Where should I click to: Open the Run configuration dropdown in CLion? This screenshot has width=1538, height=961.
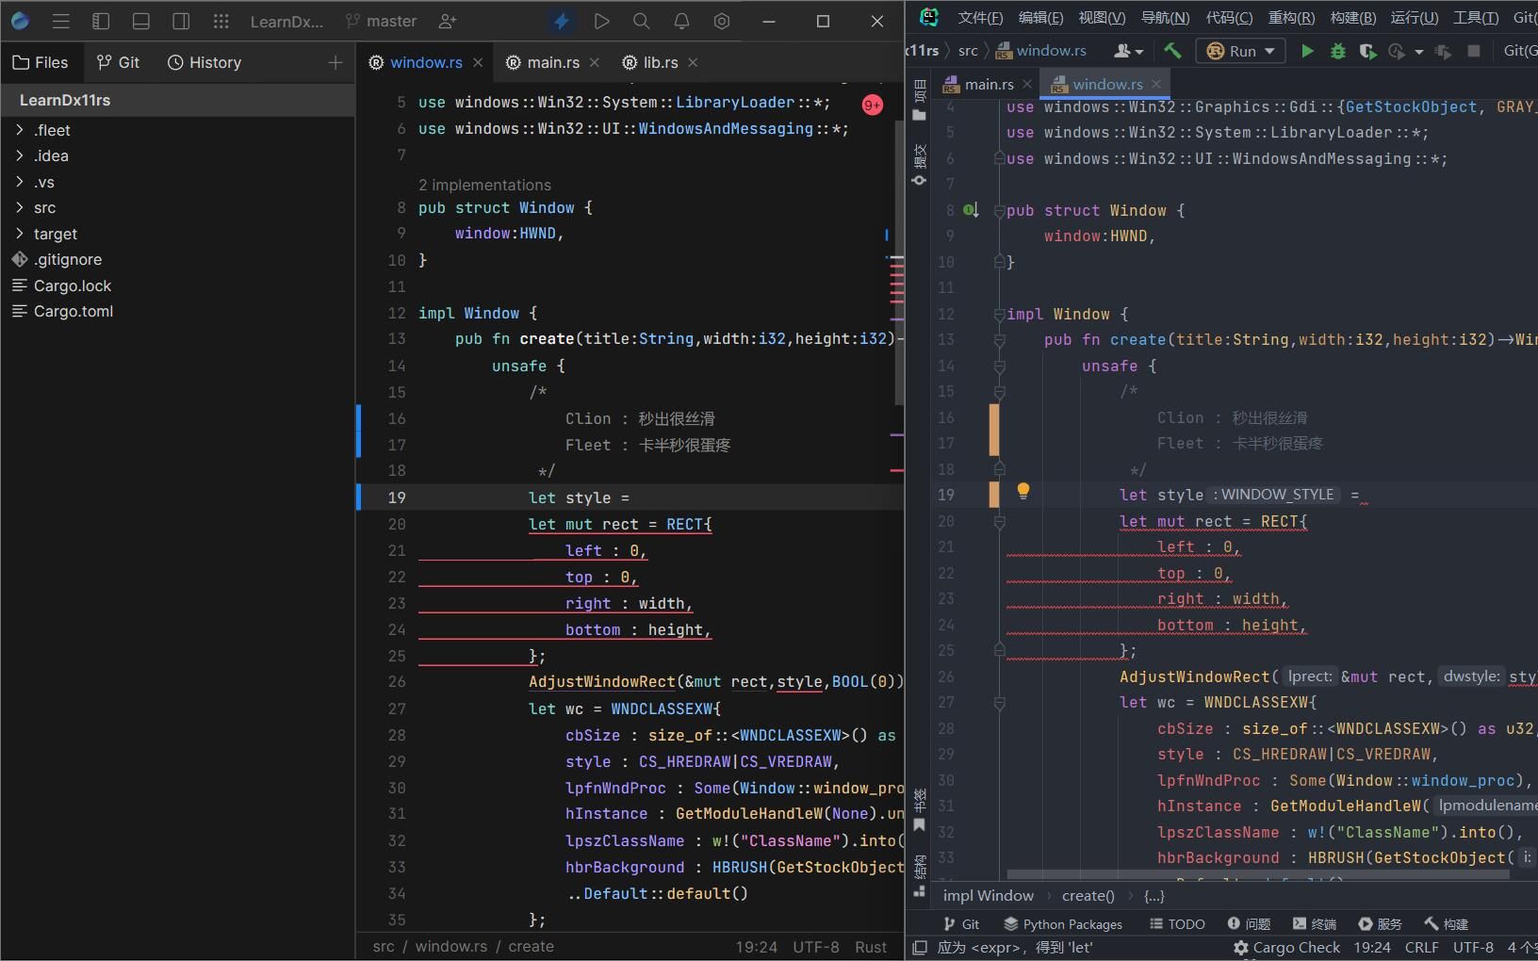1242,51
